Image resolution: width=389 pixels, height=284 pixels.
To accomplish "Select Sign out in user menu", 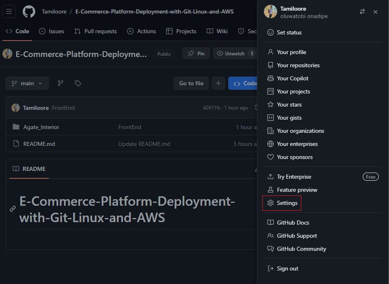I will pos(287,268).
